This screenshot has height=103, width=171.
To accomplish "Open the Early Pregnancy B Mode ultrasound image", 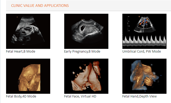I will click(x=86, y=31).
